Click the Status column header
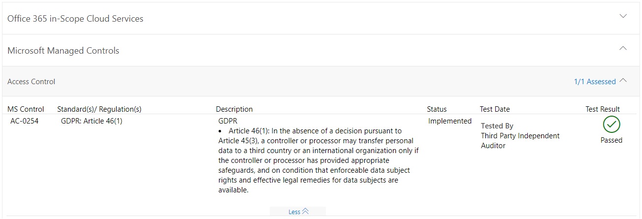 [x=437, y=109]
